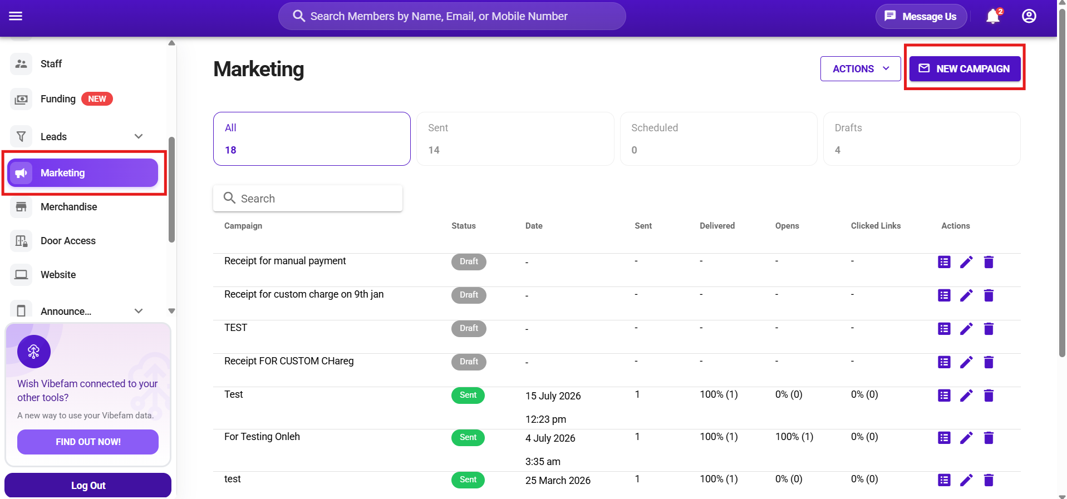Viewport: 1067px width, 499px height.
Task: Create a NEW CAMPAIGN
Action: (965, 68)
